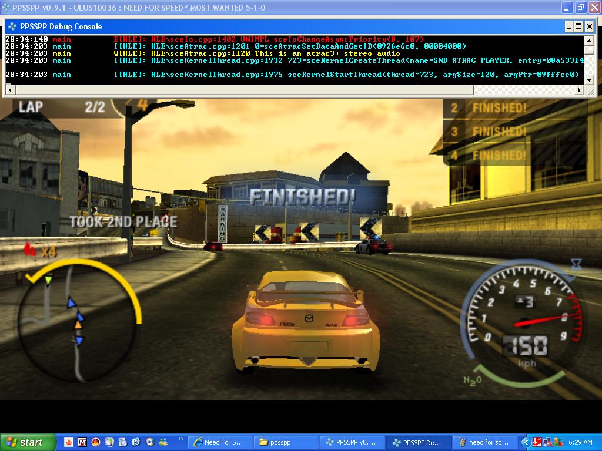602x451 pixels.
Task: Click the Windows start button
Action: [25, 442]
